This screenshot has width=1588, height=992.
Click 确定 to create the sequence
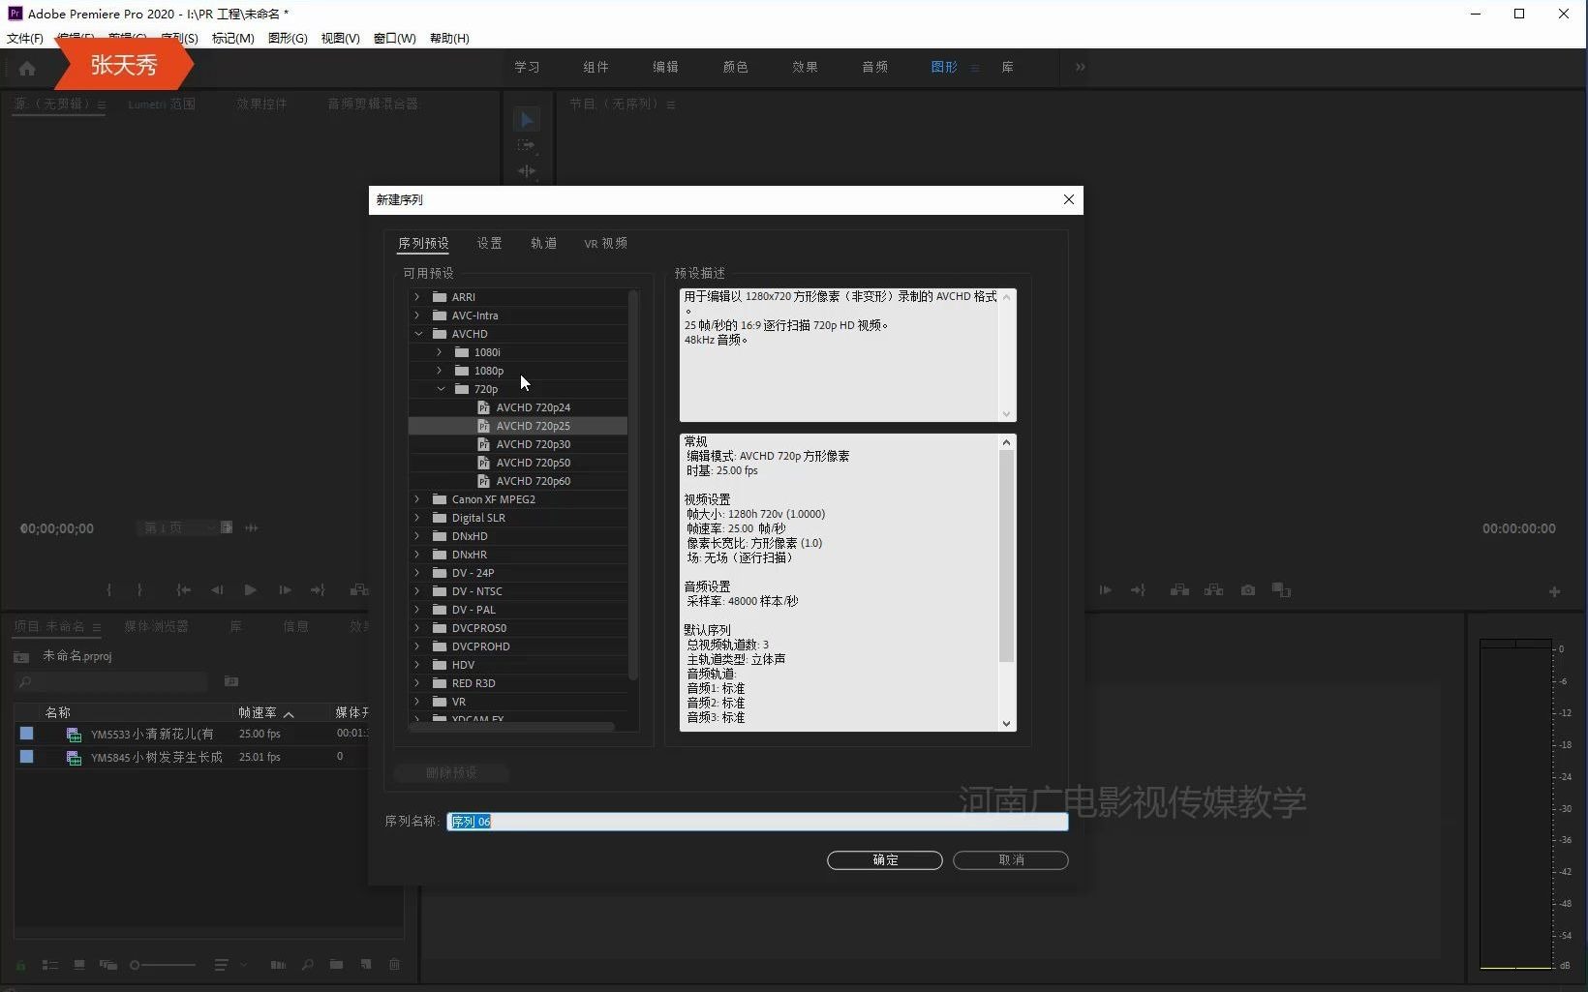click(885, 860)
